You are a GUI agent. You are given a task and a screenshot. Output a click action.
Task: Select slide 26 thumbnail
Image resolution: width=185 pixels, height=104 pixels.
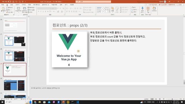click(15, 25)
